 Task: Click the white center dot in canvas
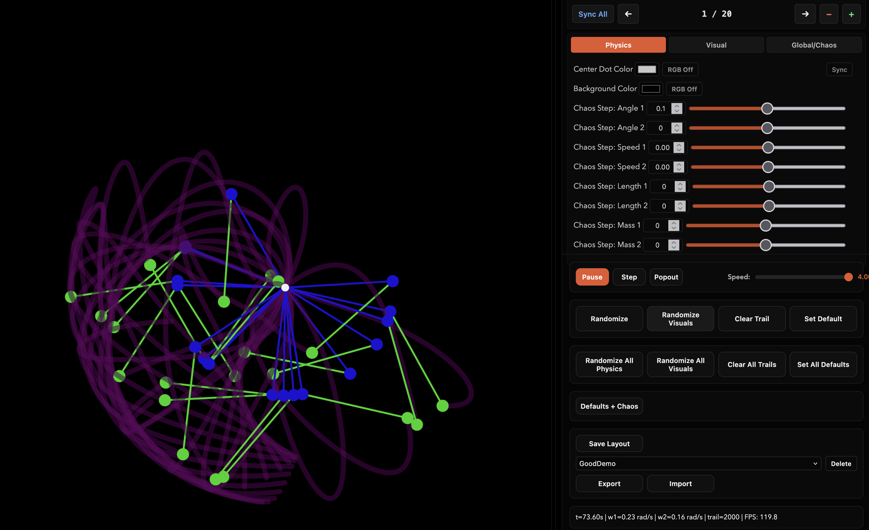coord(285,287)
